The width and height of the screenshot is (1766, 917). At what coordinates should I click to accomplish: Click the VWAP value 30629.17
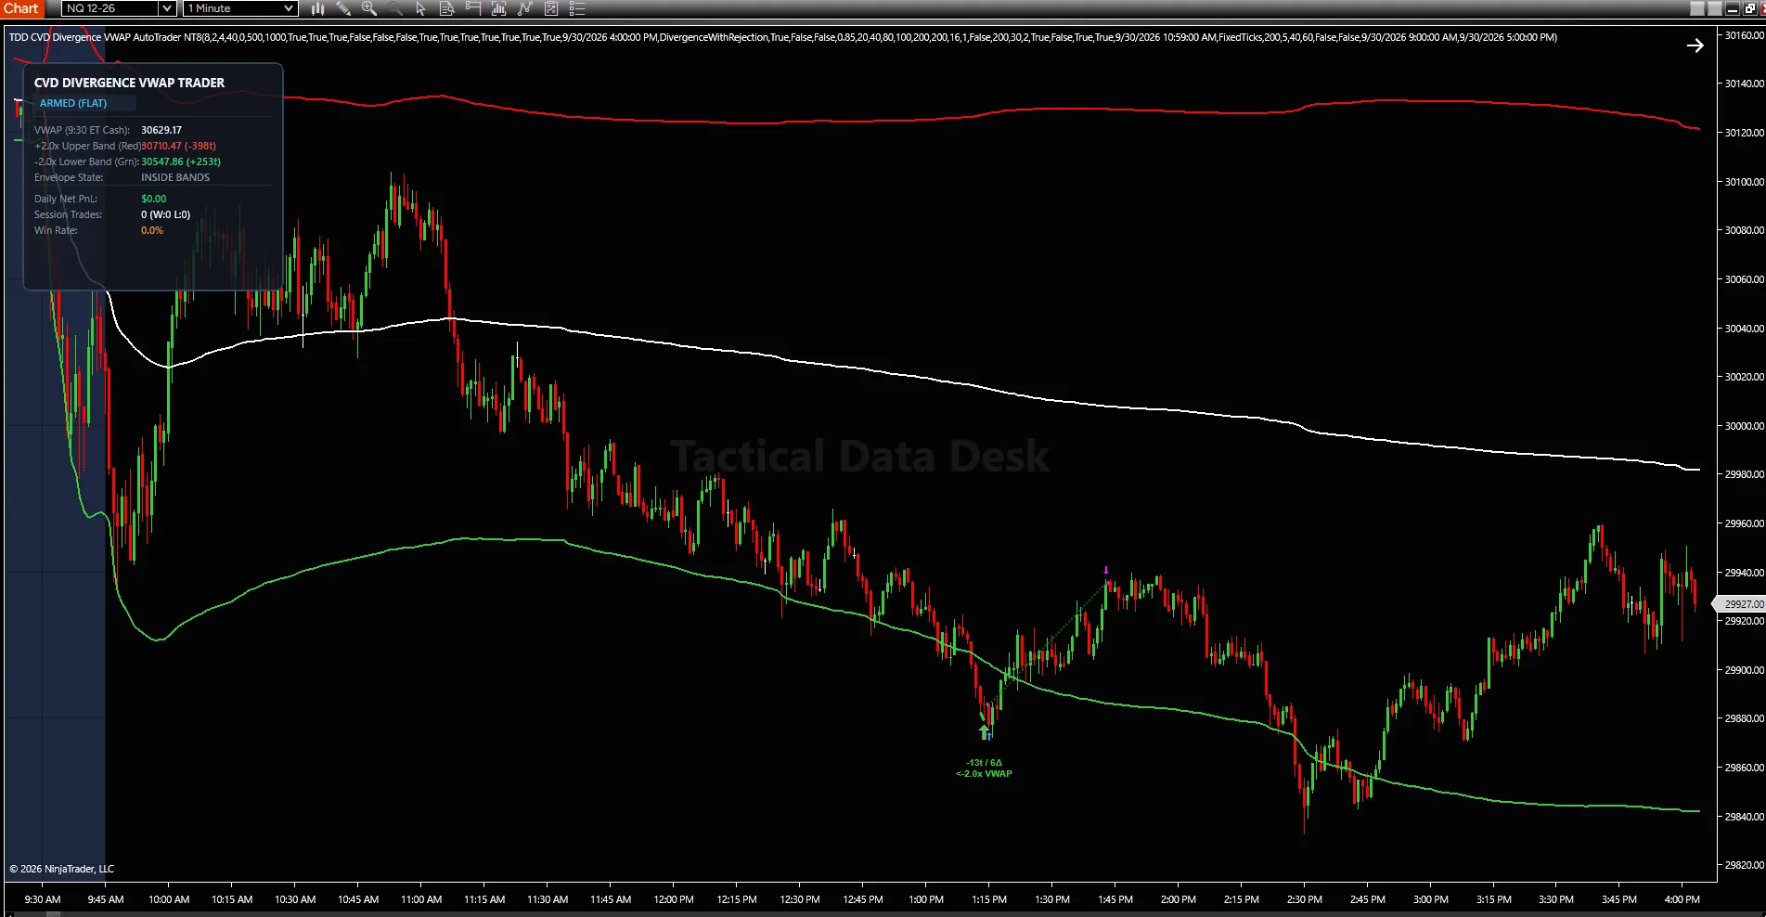click(161, 130)
